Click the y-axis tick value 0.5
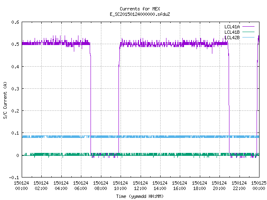Image resolution: width=267 pixels, height=200 pixels. (x=15, y=44)
